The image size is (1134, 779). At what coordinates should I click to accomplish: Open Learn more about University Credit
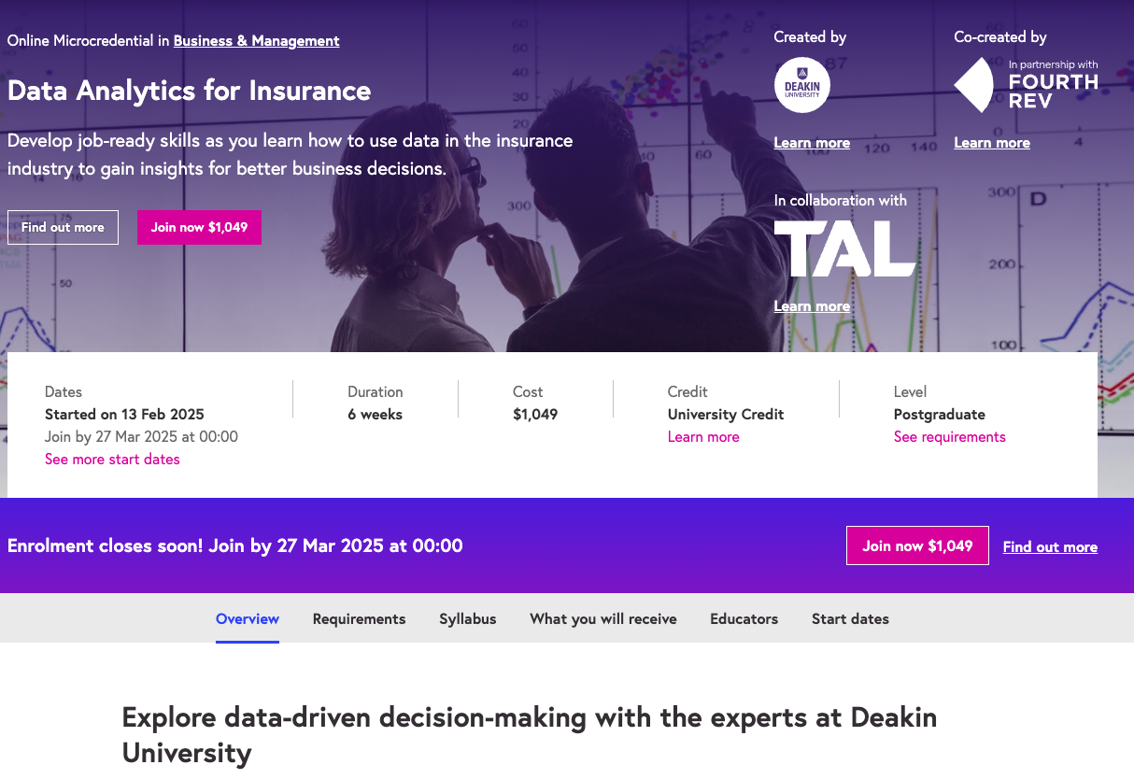[702, 437]
